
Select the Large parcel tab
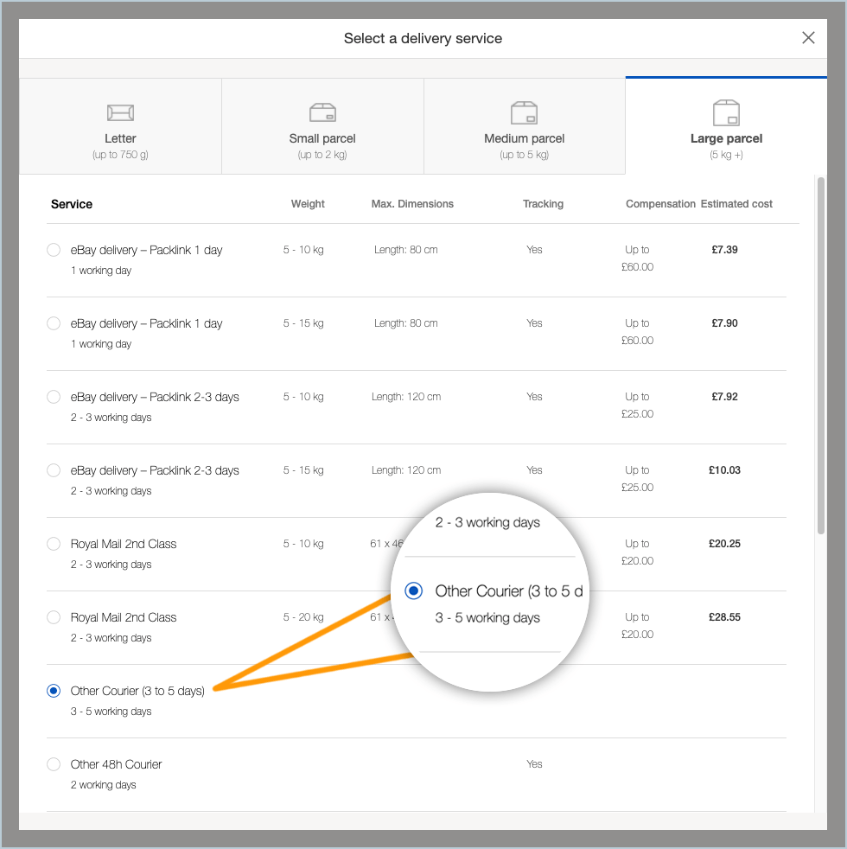pyautogui.click(x=726, y=138)
